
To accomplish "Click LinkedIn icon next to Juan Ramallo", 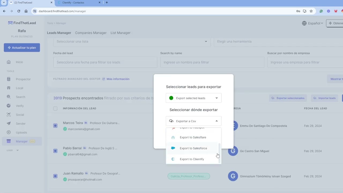I will pyautogui.click(x=86, y=173).
